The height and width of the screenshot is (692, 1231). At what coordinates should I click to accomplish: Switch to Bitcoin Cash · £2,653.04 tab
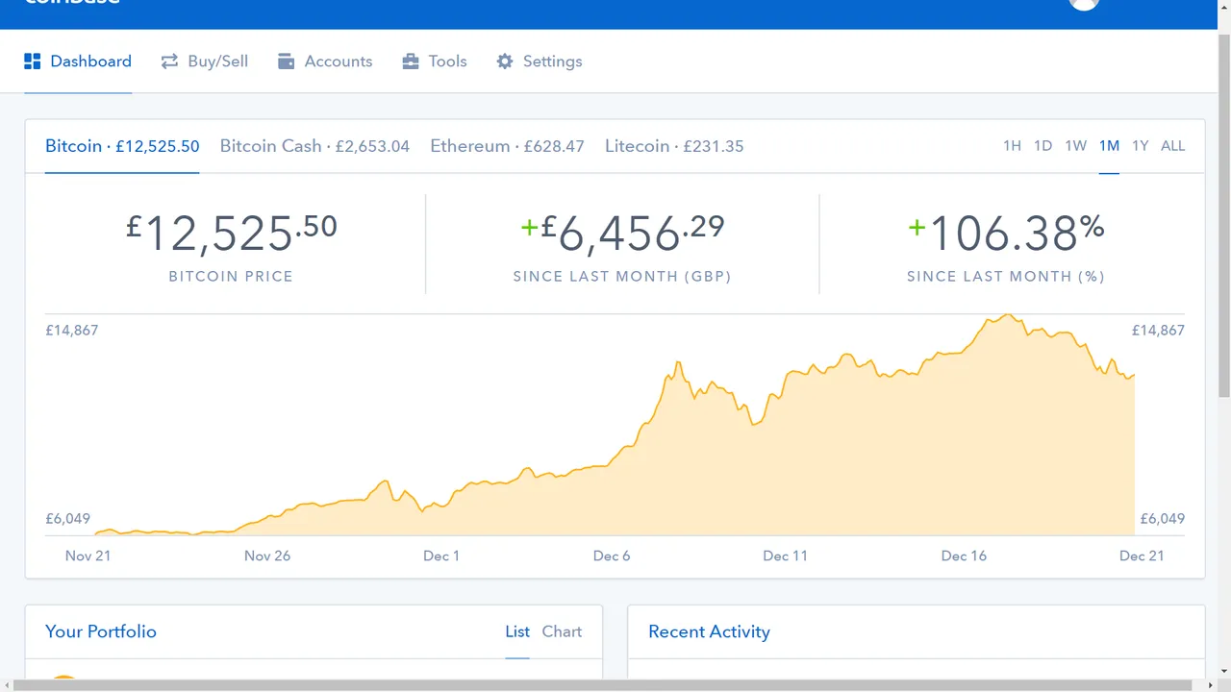tap(314, 146)
